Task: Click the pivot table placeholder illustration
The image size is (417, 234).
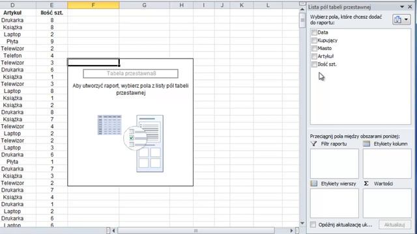Action: coord(130,143)
